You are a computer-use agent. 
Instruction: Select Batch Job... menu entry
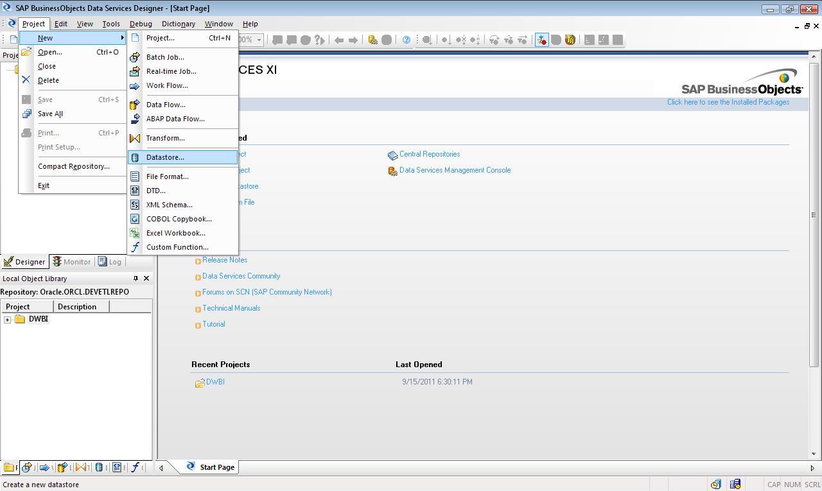[183, 57]
